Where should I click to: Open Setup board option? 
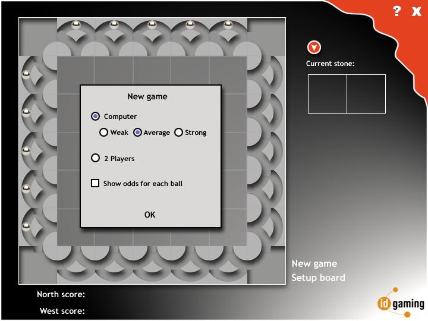click(318, 278)
